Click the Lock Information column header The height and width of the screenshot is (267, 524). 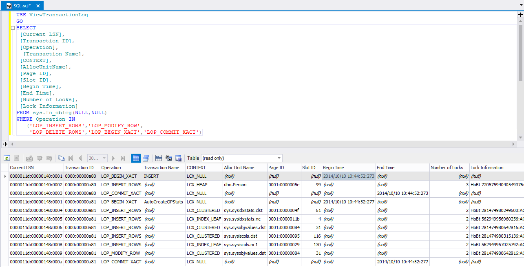coord(496,168)
